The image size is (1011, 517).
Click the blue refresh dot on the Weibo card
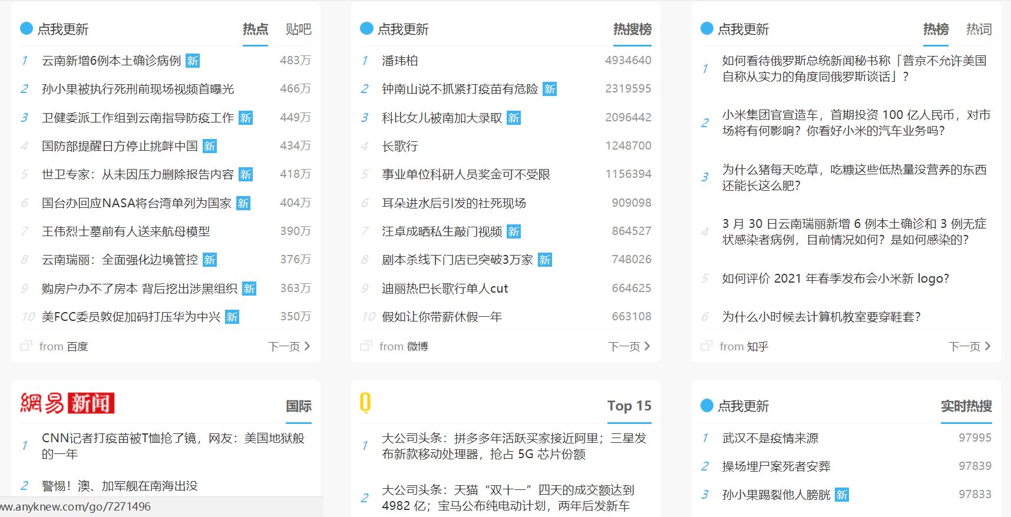[x=366, y=28]
